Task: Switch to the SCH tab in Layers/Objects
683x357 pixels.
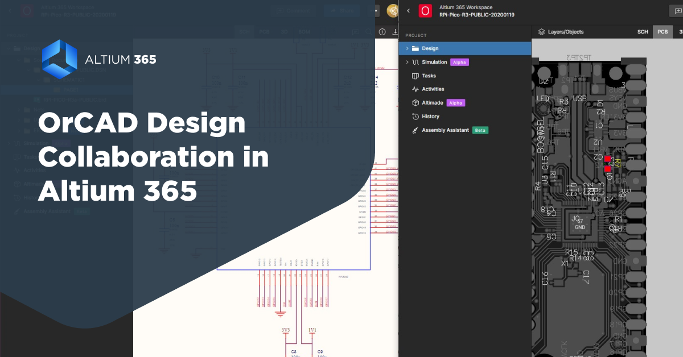Action: coord(643,32)
